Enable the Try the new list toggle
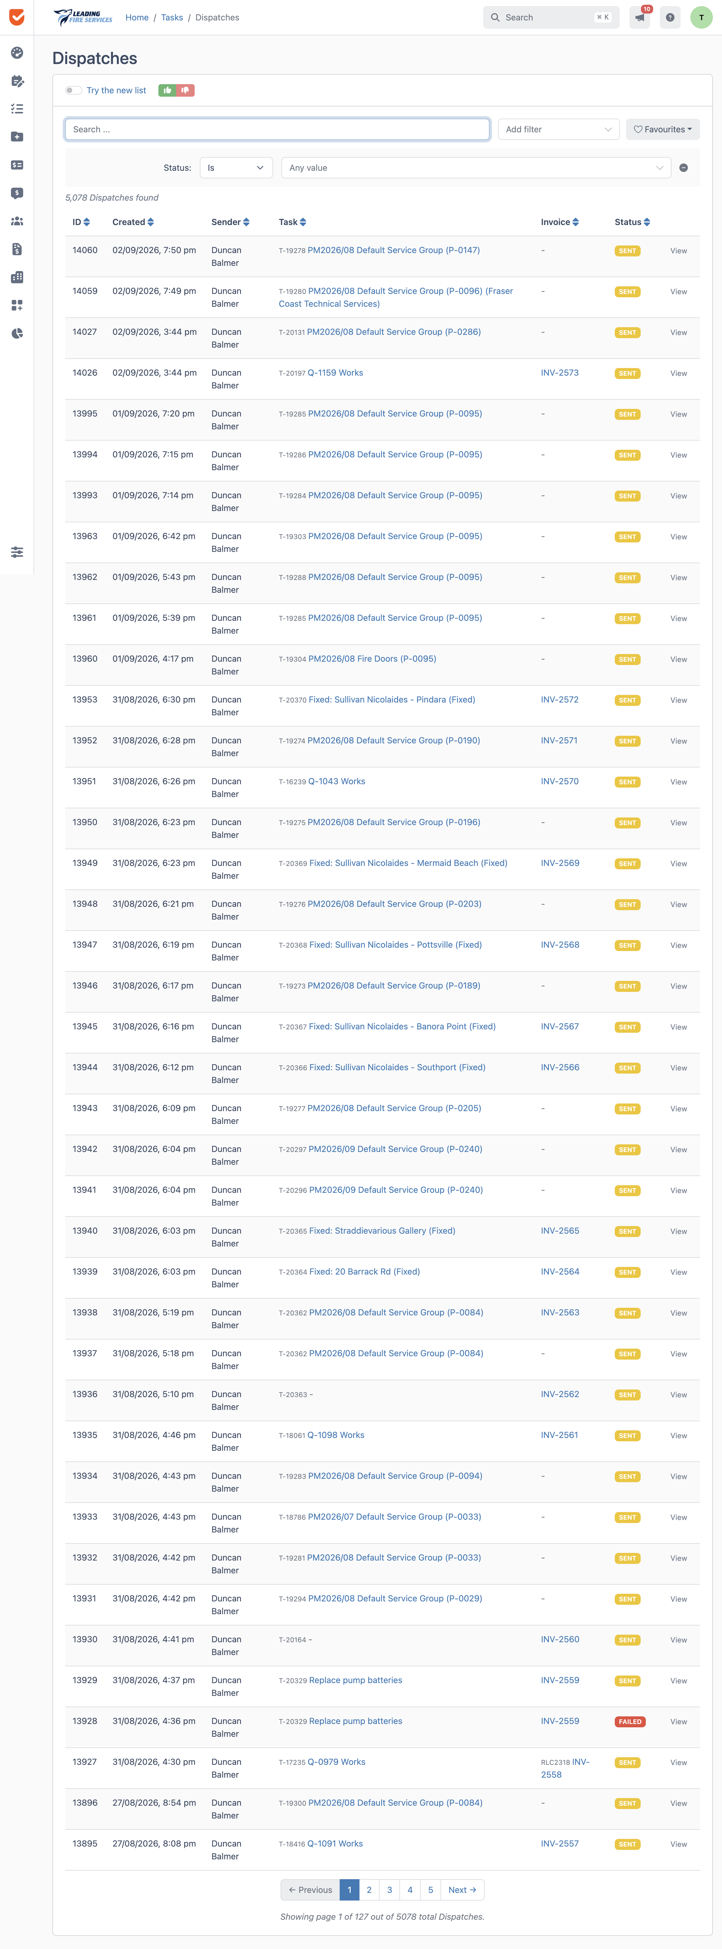 click(73, 90)
